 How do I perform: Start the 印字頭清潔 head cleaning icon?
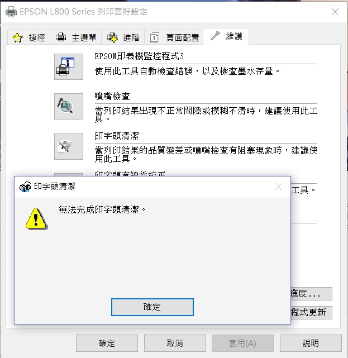click(x=69, y=146)
